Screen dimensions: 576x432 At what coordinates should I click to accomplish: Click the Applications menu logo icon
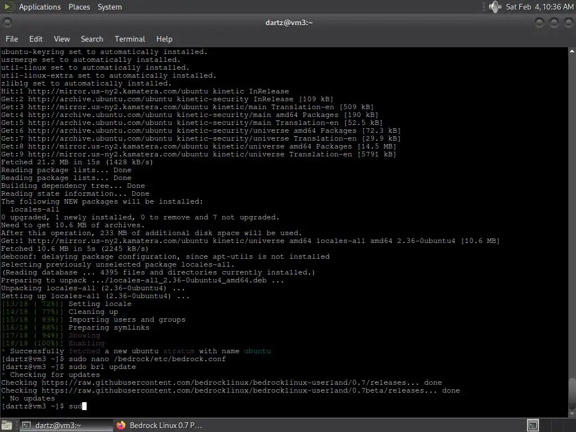[x=9, y=7]
